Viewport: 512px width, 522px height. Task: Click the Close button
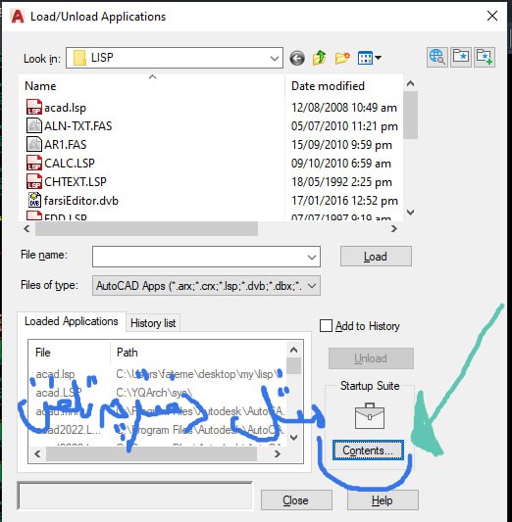click(x=296, y=500)
